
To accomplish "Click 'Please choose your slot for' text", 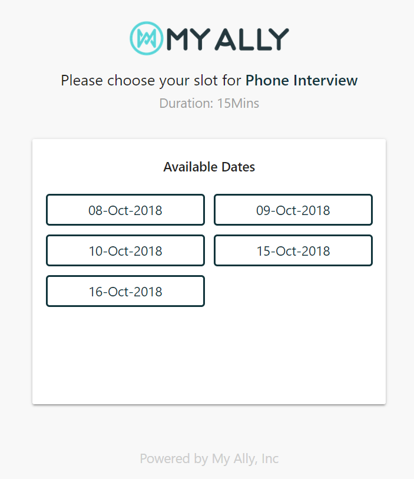I will (151, 81).
